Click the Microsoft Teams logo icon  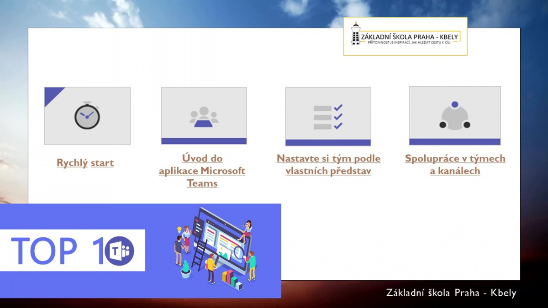click(120, 251)
